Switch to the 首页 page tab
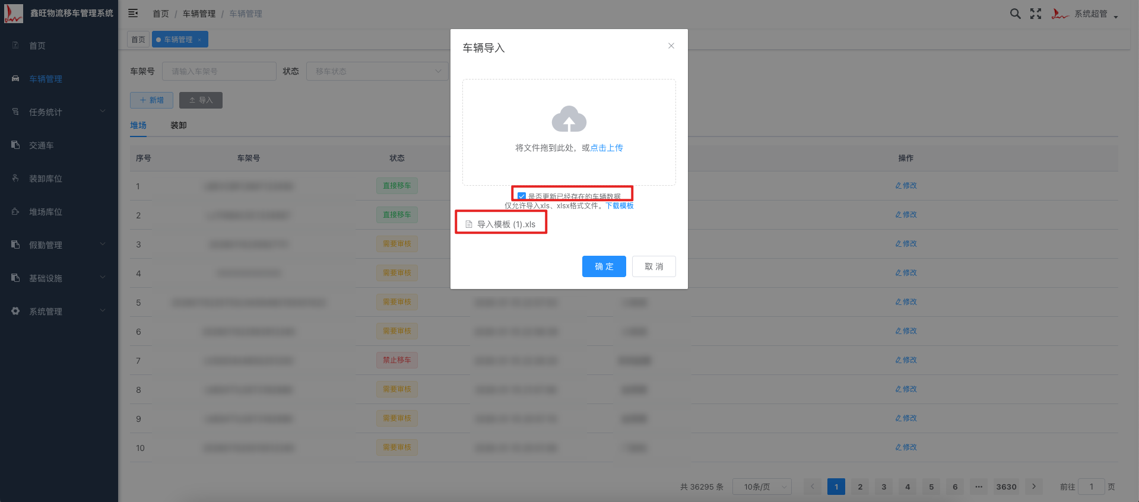This screenshot has width=1139, height=502. tap(138, 40)
